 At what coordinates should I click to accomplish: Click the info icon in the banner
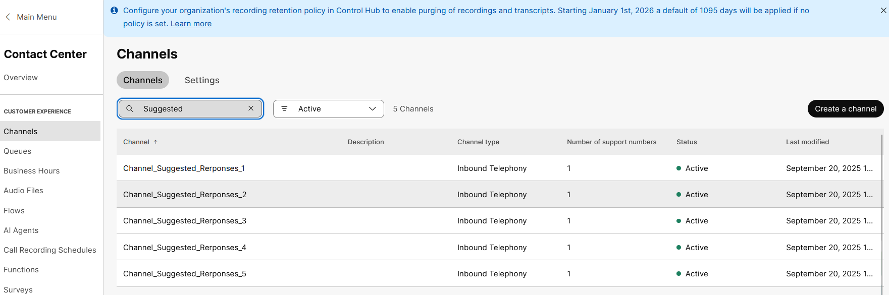click(x=114, y=11)
